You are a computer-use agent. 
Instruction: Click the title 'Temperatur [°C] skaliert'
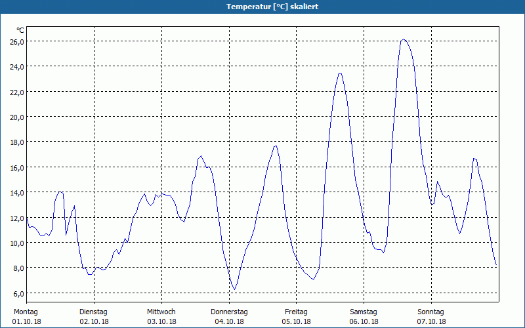click(x=272, y=7)
